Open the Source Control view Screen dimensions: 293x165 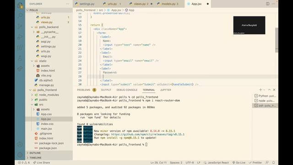tap(20, 26)
